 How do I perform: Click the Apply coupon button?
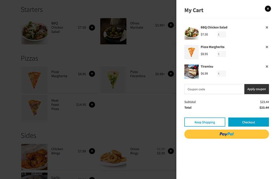[x=257, y=89]
